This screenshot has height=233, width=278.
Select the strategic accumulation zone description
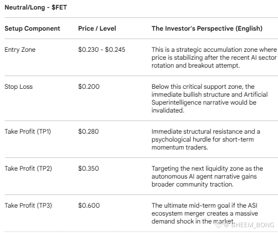214,58
